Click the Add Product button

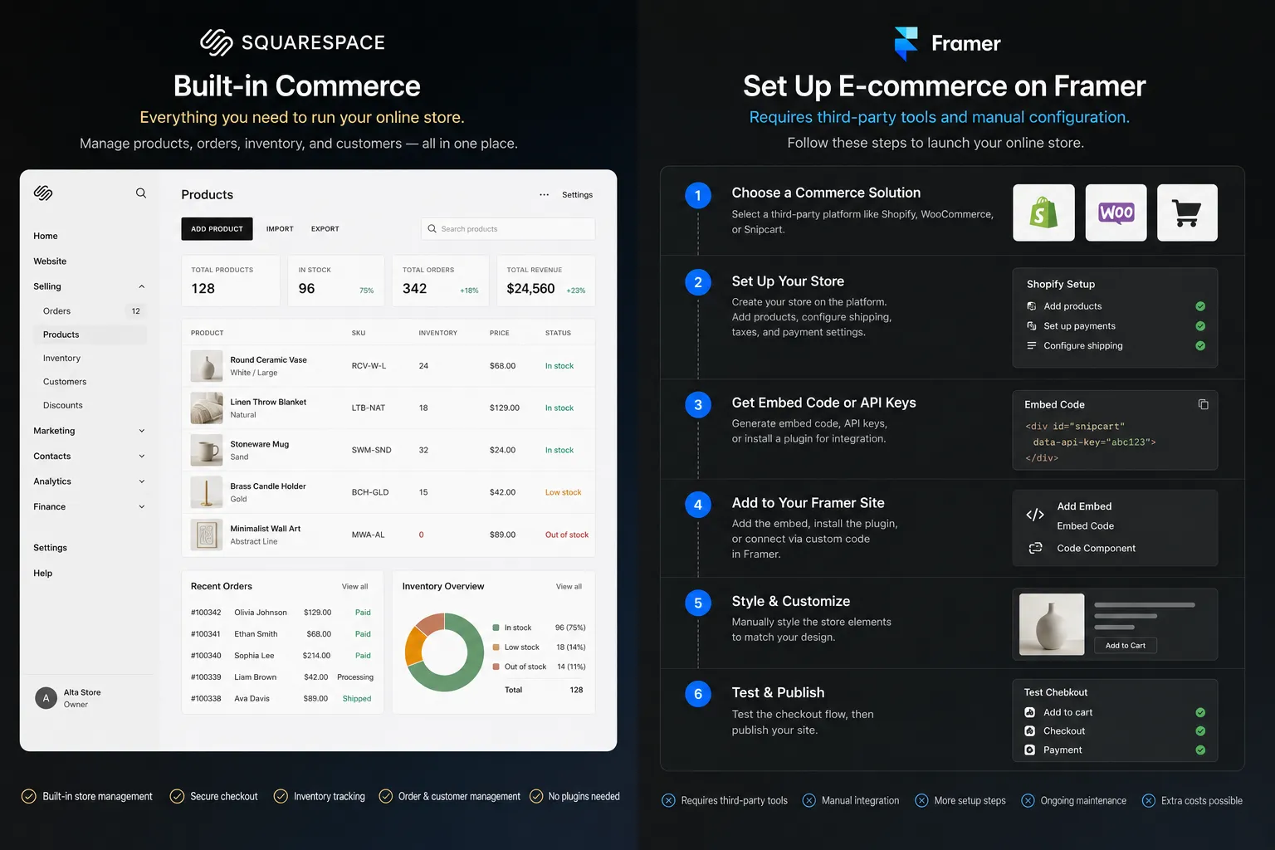[217, 229]
